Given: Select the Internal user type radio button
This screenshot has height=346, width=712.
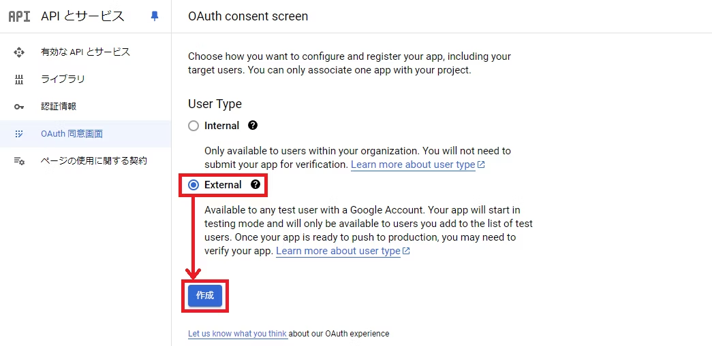Looking at the screenshot, I should pyautogui.click(x=194, y=126).
